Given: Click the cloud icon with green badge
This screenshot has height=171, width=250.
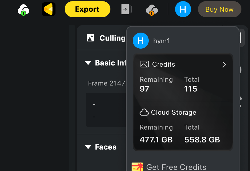Looking at the screenshot, I should click(x=23, y=10).
